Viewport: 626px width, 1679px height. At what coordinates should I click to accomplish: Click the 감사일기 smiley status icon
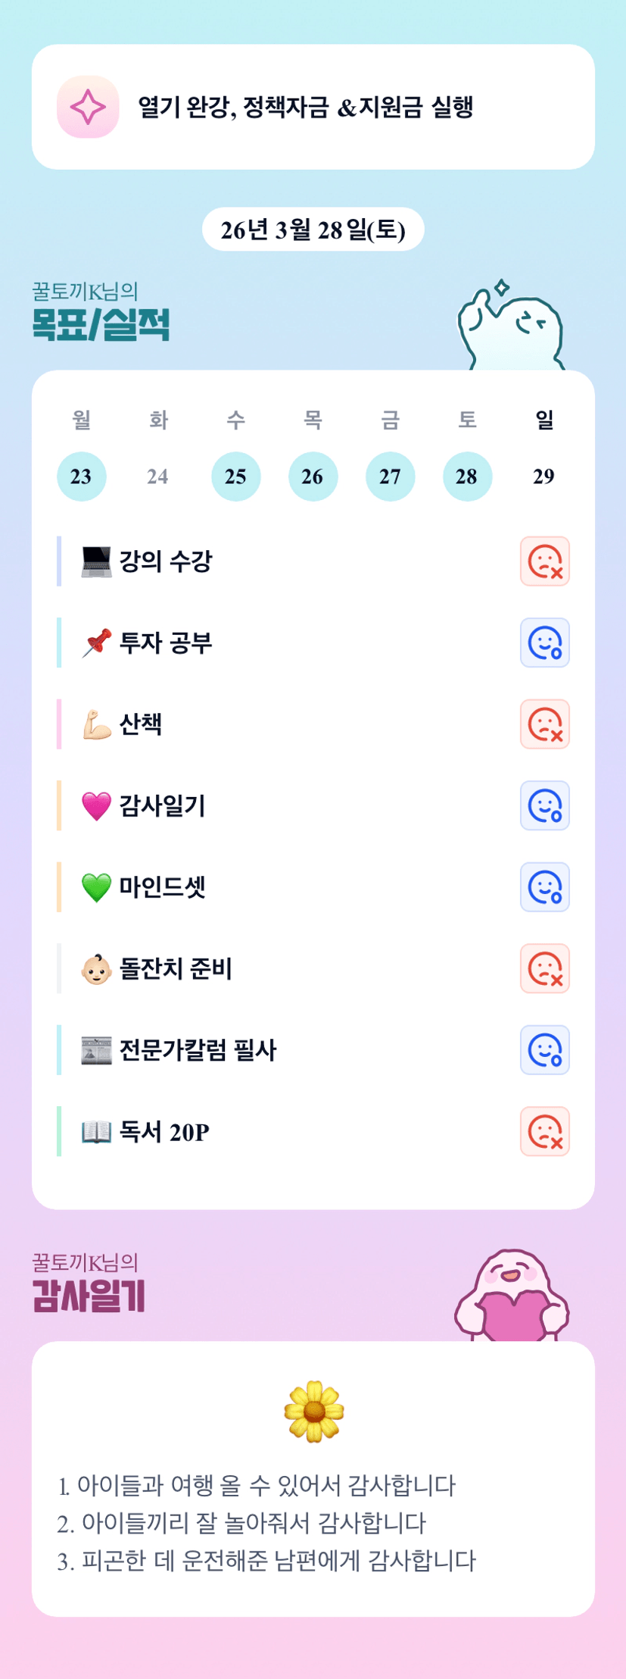tap(544, 805)
